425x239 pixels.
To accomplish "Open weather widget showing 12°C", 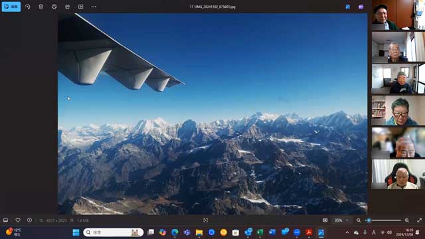I will 13,232.
